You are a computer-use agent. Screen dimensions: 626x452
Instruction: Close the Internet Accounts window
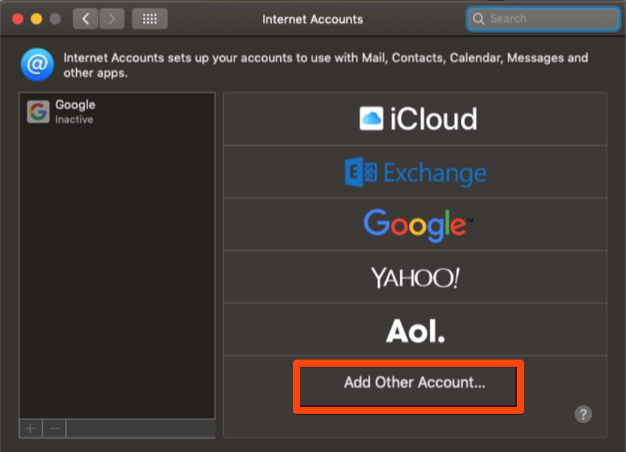pyautogui.click(x=17, y=19)
